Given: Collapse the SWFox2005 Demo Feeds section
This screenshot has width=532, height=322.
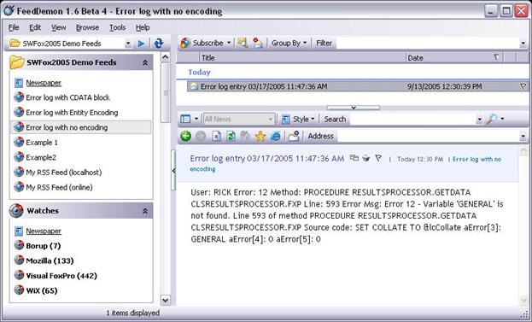Looking at the screenshot, I should pos(145,62).
